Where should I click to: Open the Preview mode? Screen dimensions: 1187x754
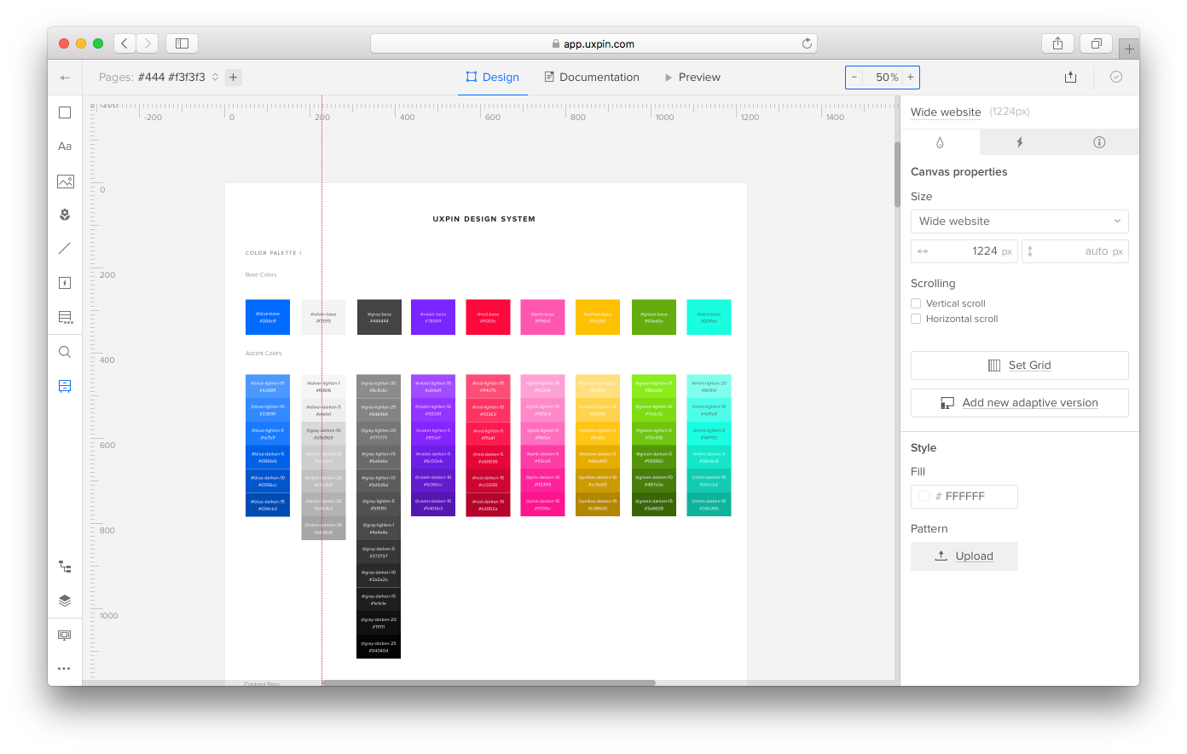click(692, 78)
